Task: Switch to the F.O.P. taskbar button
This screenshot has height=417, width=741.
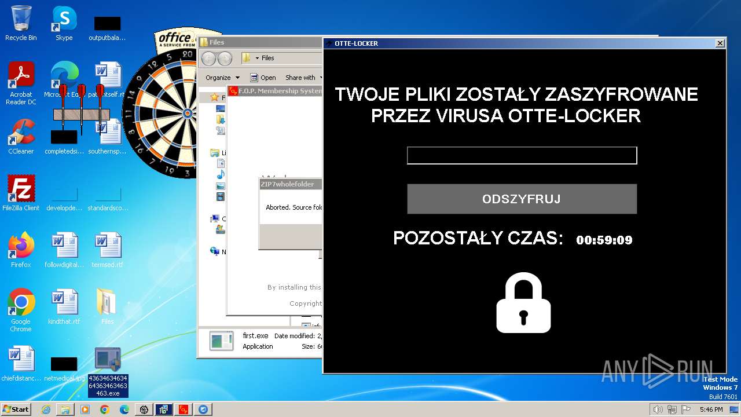Action: (x=184, y=409)
